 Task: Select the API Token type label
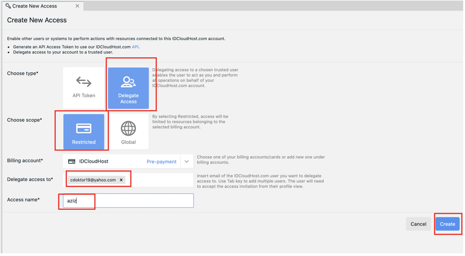coord(84,96)
